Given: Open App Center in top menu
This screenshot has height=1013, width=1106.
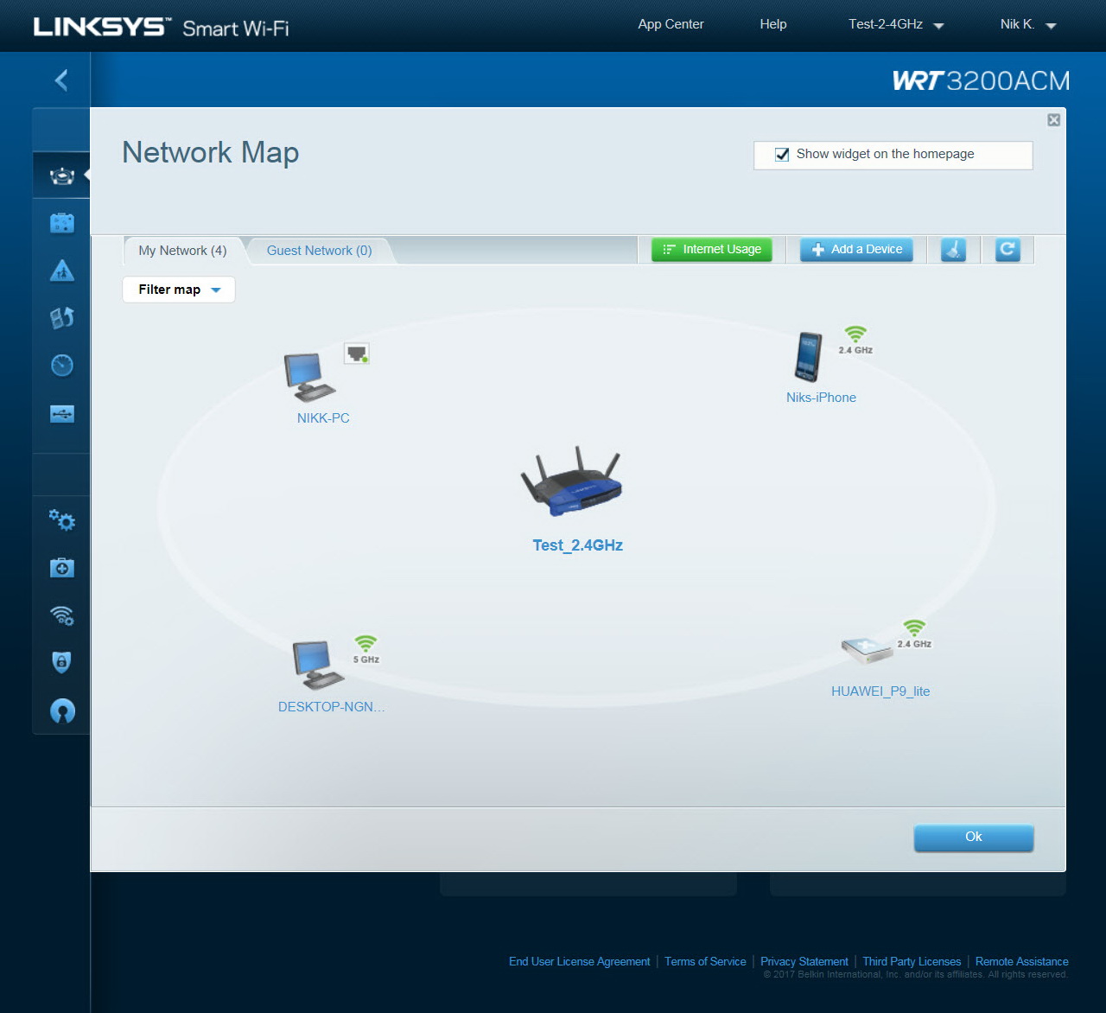Looking at the screenshot, I should (x=671, y=24).
